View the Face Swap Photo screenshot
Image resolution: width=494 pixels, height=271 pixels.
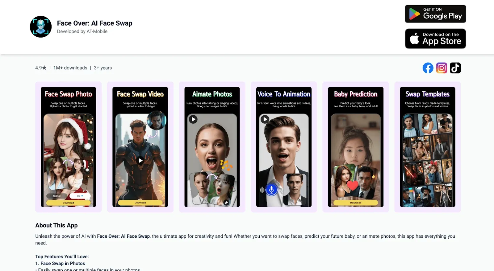tap(68, 147)
